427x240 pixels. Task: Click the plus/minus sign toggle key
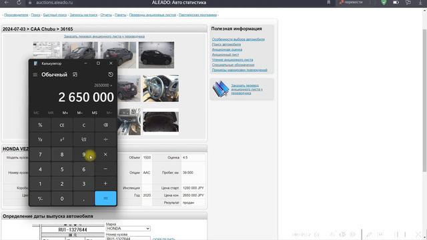pos(40,199)
